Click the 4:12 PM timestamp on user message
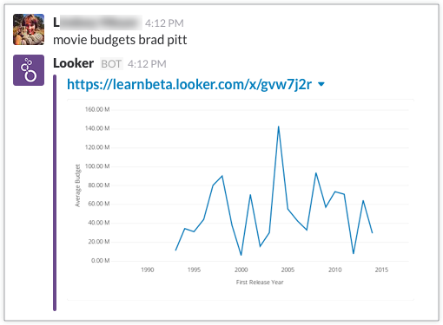The width and height of the screenshot is (443, 325). click(x=164, y=23)
